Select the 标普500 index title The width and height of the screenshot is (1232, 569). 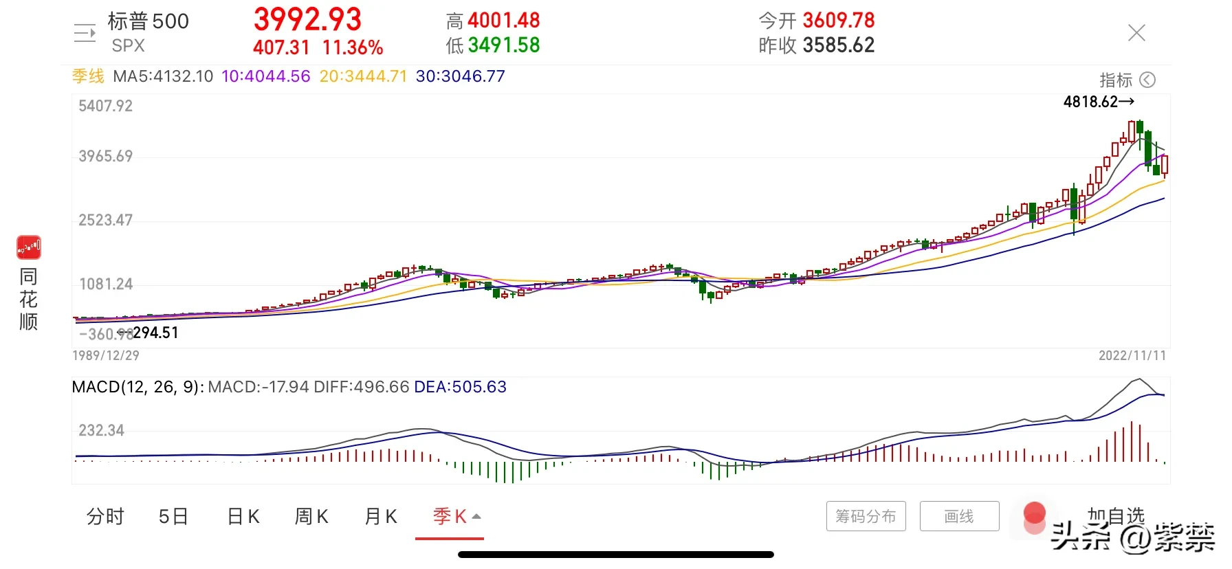point(148,21)
